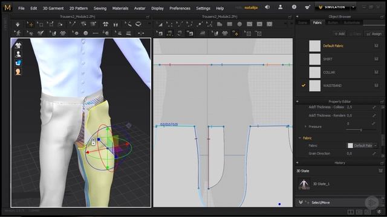
Task: Click the edit icon beside Add'l Thickness - Collision
Action: pos(374,107)
